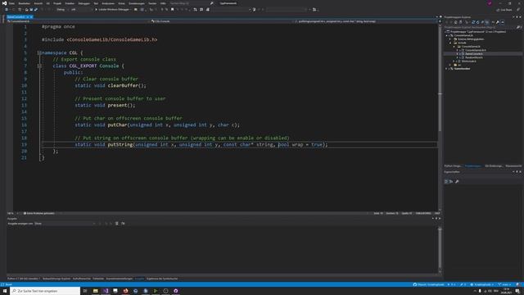The height and width of the screenshot is (295, 524).
Task: Open the Datei menu
Action: (11, 3)
